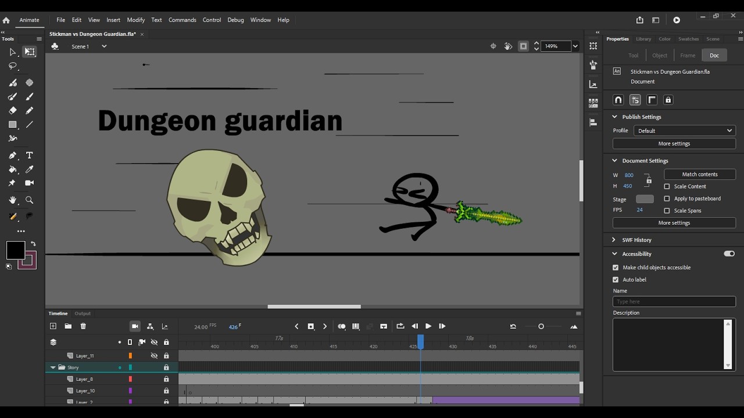Step forward one frame
Viewport: 744px width, 418px height.
442,326
